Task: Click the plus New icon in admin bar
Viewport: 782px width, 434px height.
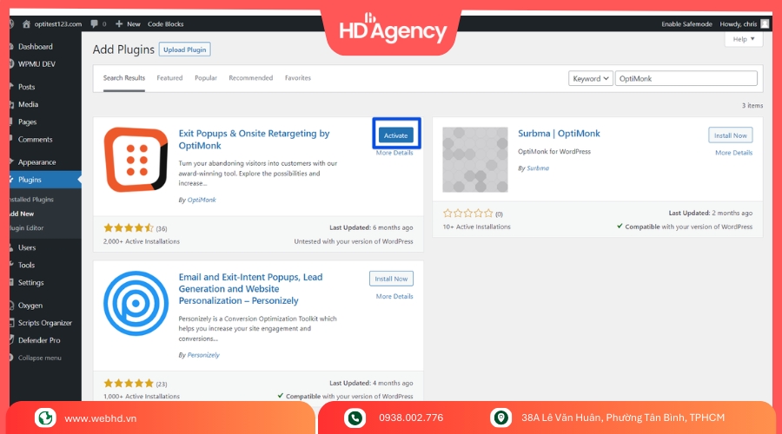Action: click(119, 24)
